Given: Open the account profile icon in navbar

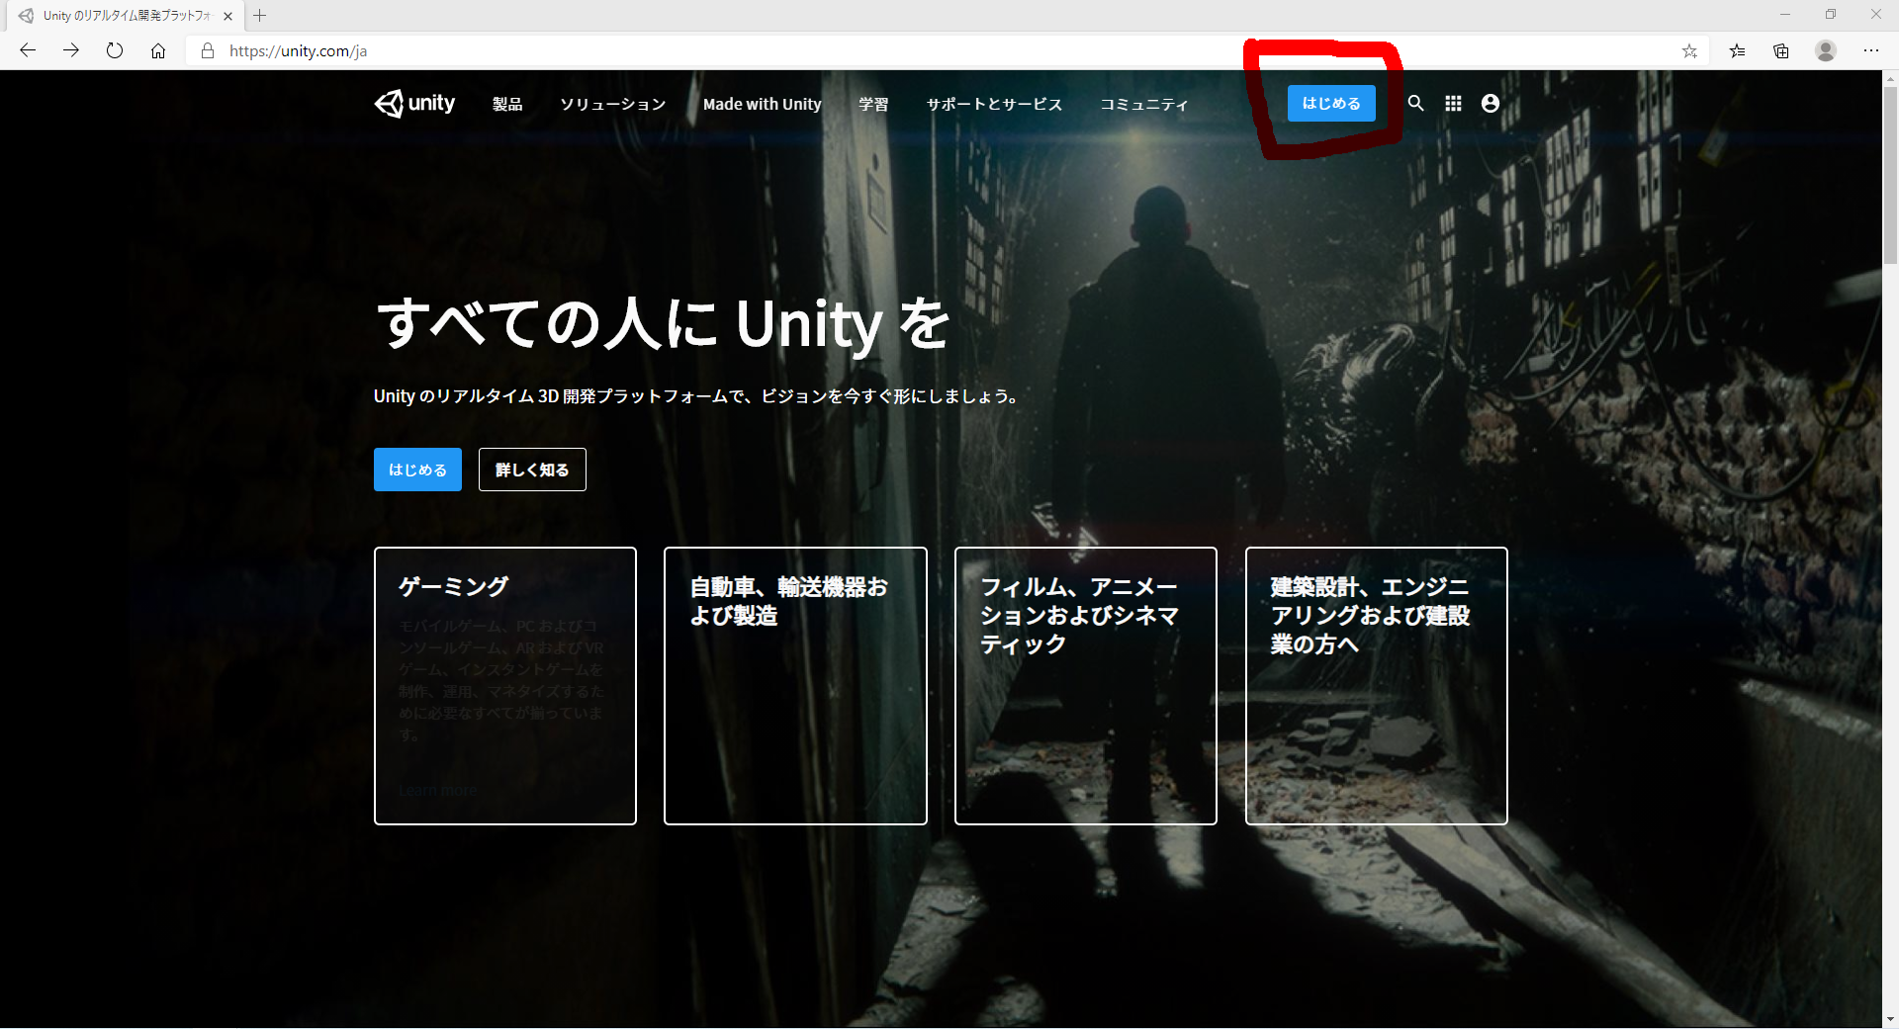Looking at the screenshot, I should [x=1491, y=103].
